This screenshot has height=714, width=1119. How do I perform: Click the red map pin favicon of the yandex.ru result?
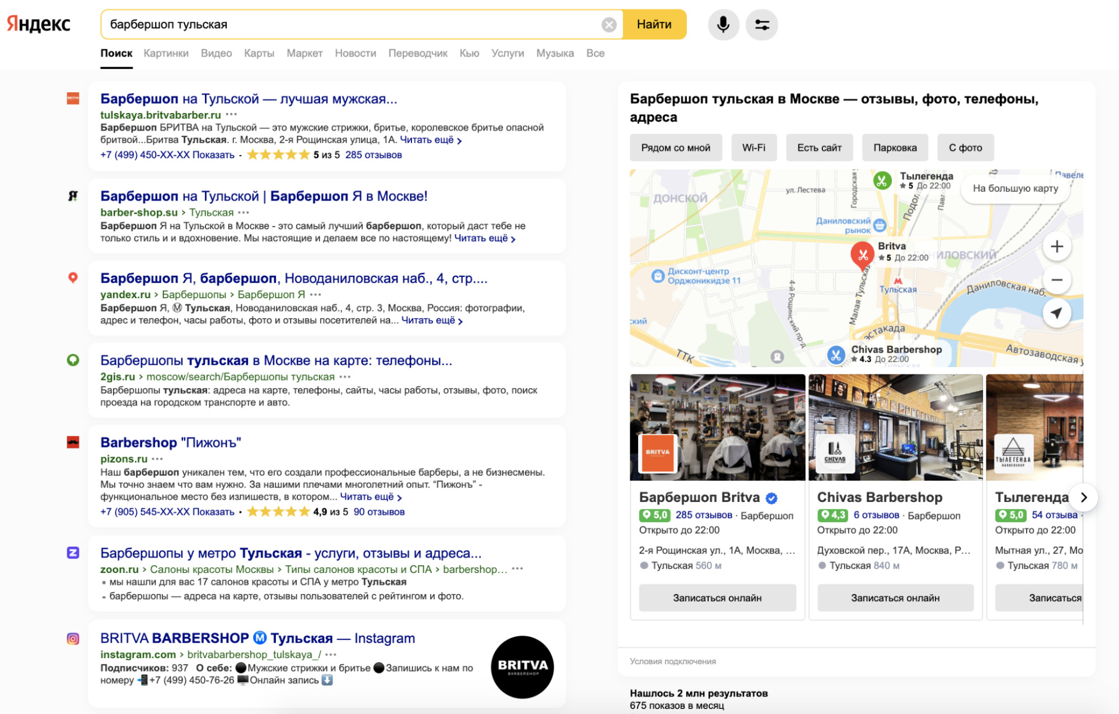[73, 278]
